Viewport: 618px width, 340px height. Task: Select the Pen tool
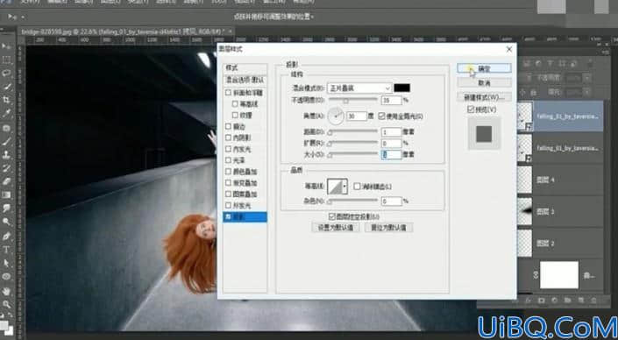tap(6, 236)
